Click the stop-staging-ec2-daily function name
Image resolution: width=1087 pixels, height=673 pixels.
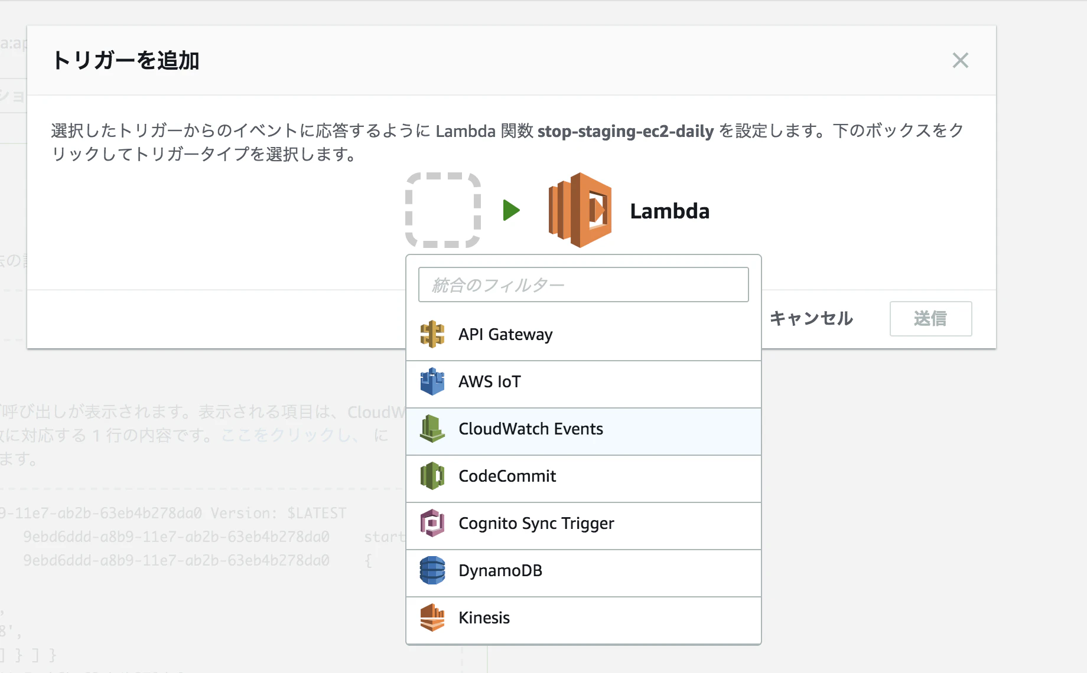626,131
